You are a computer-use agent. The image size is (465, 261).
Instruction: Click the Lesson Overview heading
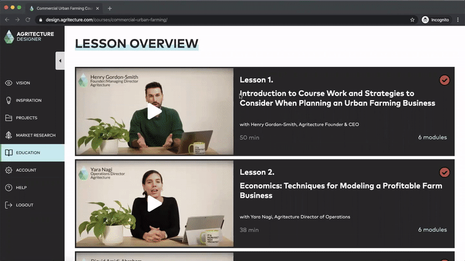click(137, 44)
